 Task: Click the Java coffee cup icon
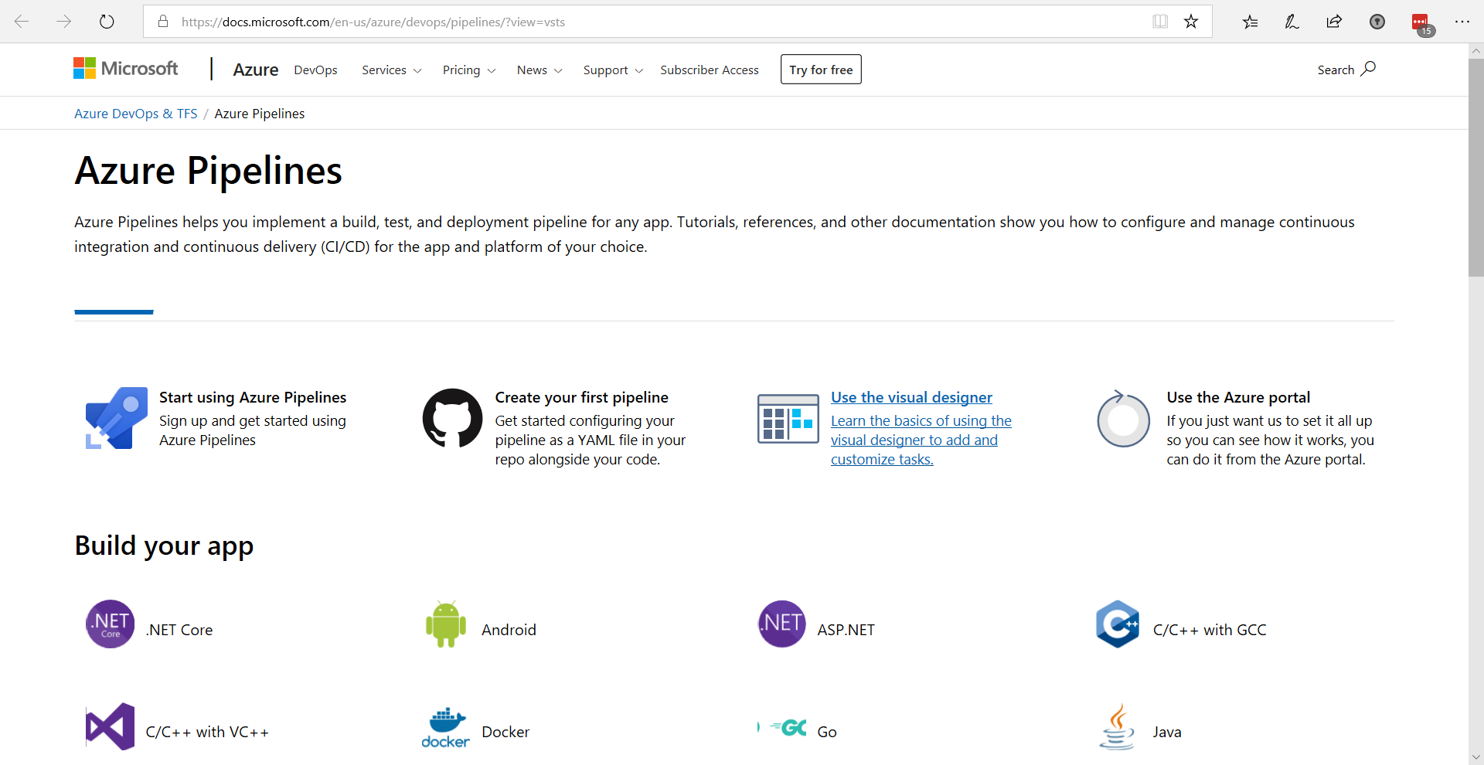pos(1118,726)
